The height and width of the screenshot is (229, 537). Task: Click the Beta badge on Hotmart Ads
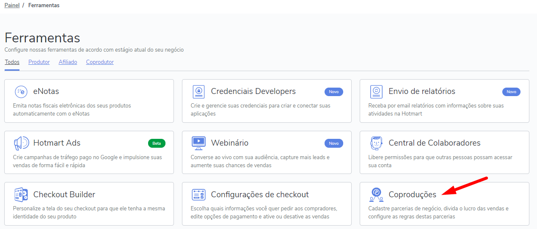pyautogui.click(x=157, y=143)
